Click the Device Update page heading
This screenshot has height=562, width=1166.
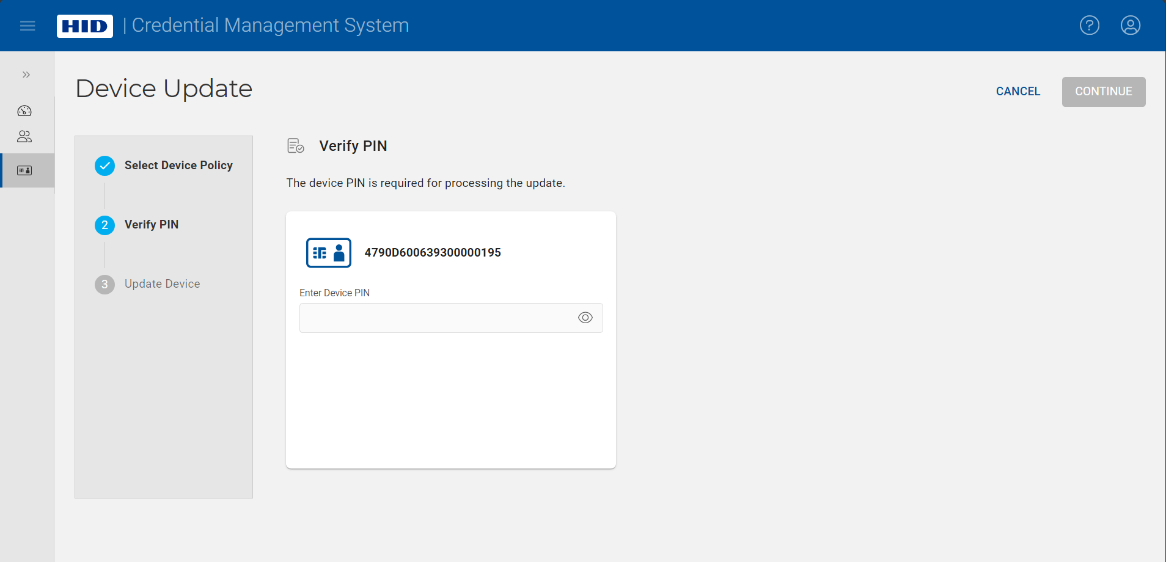tap(164, 89)
